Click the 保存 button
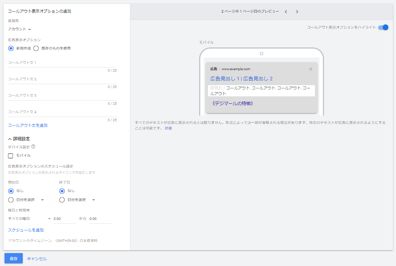 14,258
